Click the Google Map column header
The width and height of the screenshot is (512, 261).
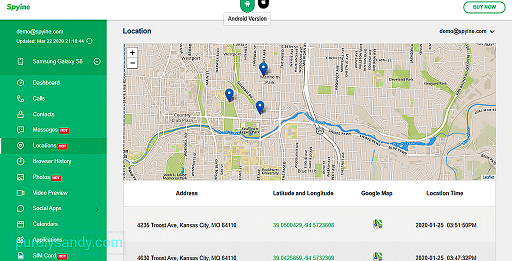[376, 193]
